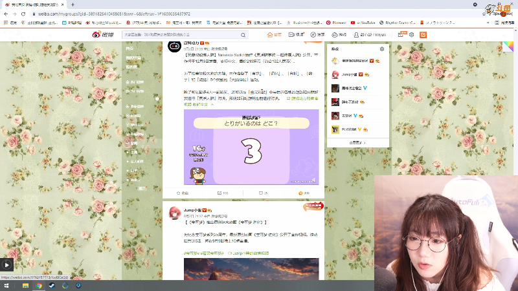Play the purple number 3 game video
Image resolution: width=518 pixels, height=291 pixels.
tap(251, 147)
